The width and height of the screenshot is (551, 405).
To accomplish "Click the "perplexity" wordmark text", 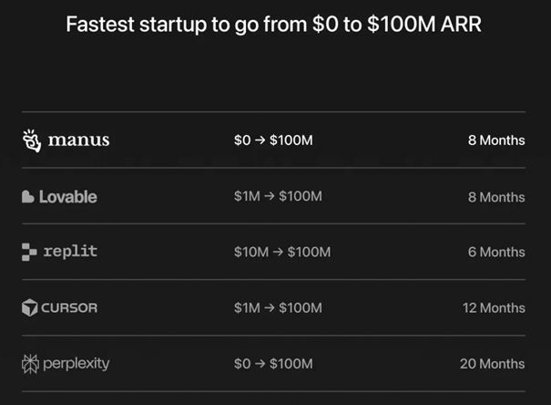I will (x=77, y=364).
